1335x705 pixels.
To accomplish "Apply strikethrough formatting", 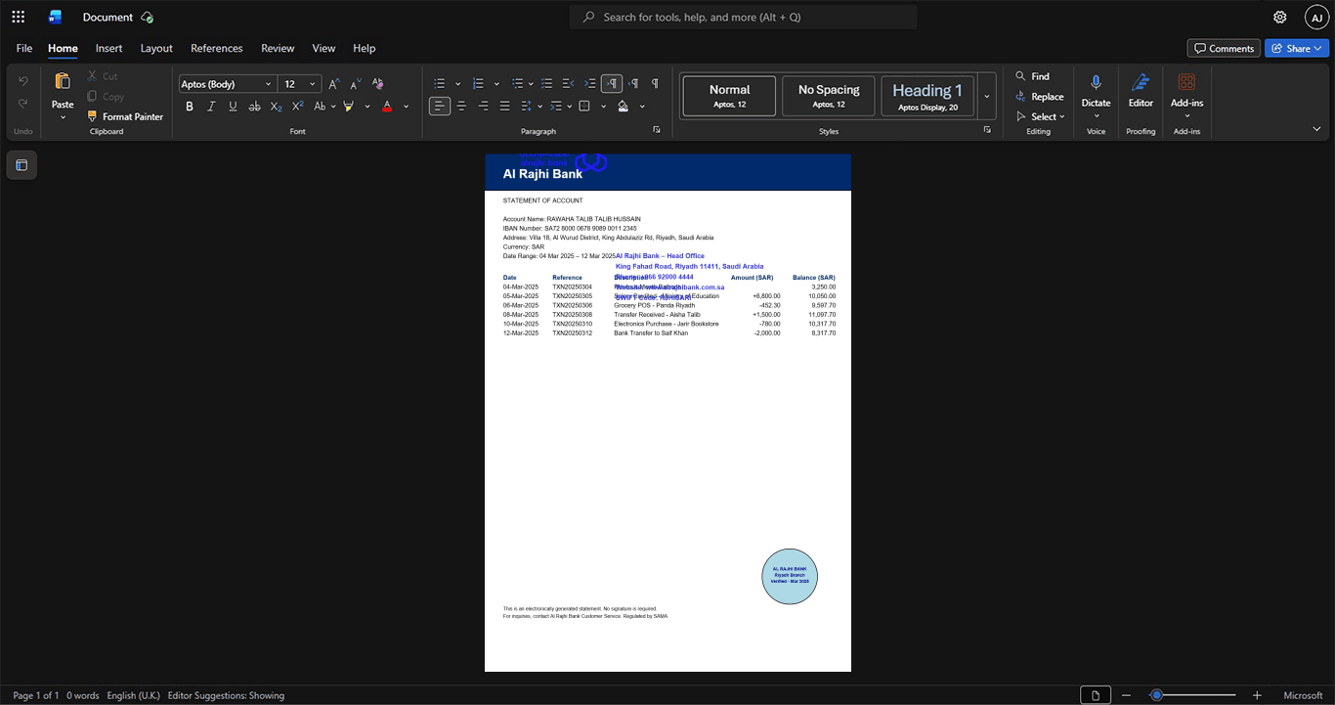I will tap(254, 107).
